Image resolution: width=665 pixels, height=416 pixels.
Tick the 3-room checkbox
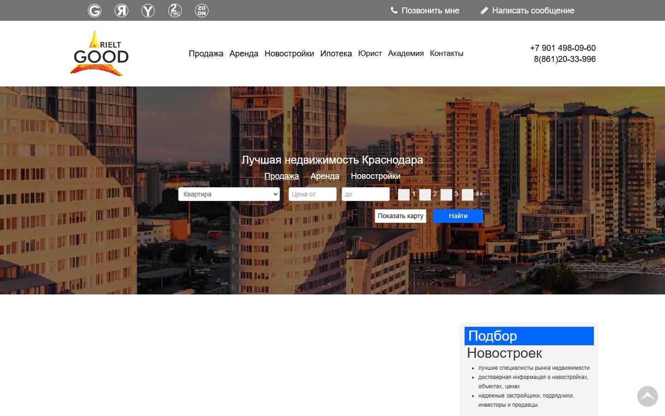coord(446,195)
